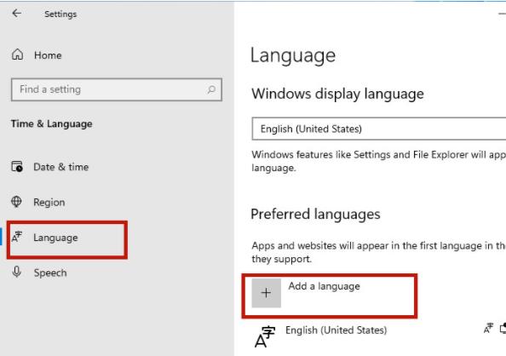The image size is (506, 356).
Task: Click the Home house icon
Action: click(x=17, y=55)
